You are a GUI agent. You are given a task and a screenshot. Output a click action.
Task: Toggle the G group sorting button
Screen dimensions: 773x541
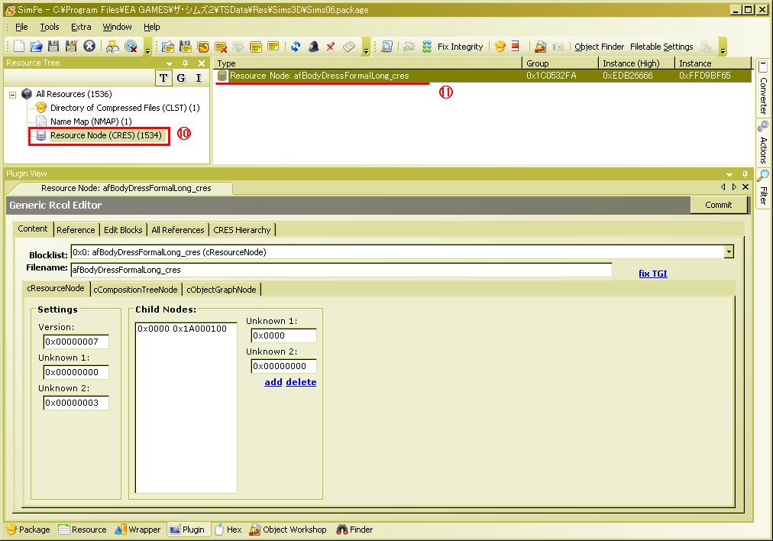[181, 78]
